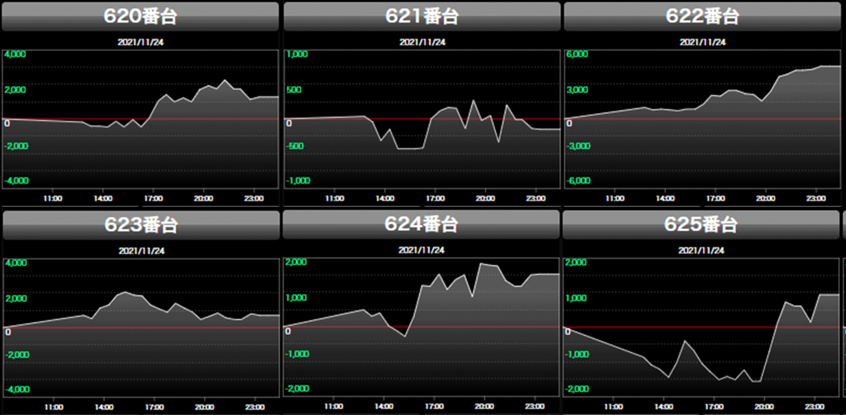This screenshot has width=846, height=415.
Task: Select the 20:00 marker under 622番台 chart
Action: click(765, 199)
